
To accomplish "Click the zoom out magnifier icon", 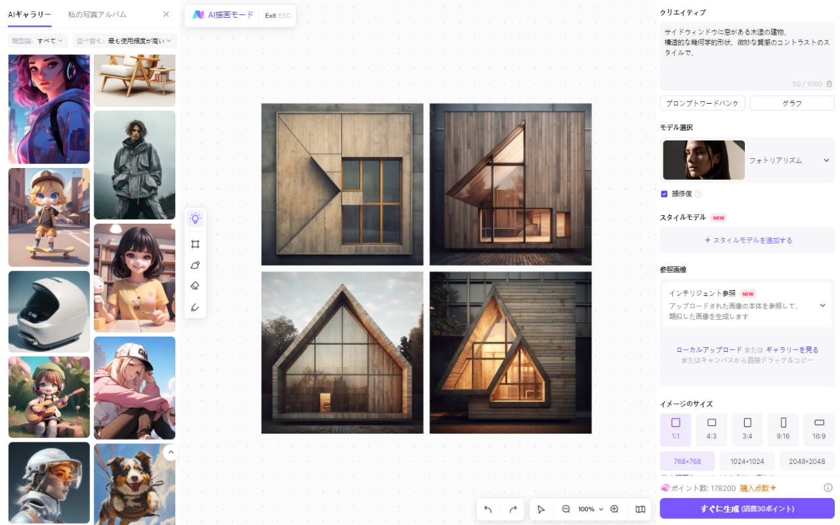I will pyautogui.click(x=566, y=509).
